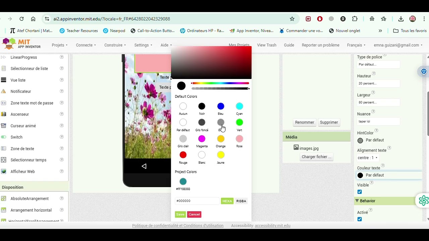Select the Afficheur Web globe icon
Image resolution: width=429 pixels, height=241 pixels.
point(4,171)
